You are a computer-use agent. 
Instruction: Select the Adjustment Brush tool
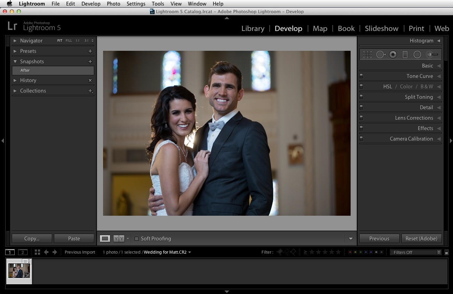pyautogui.click(x=432, y=55)
